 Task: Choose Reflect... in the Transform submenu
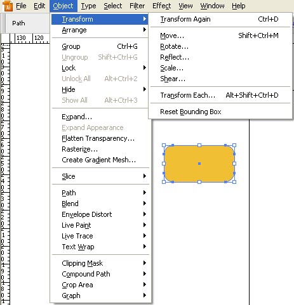(175, 57)
